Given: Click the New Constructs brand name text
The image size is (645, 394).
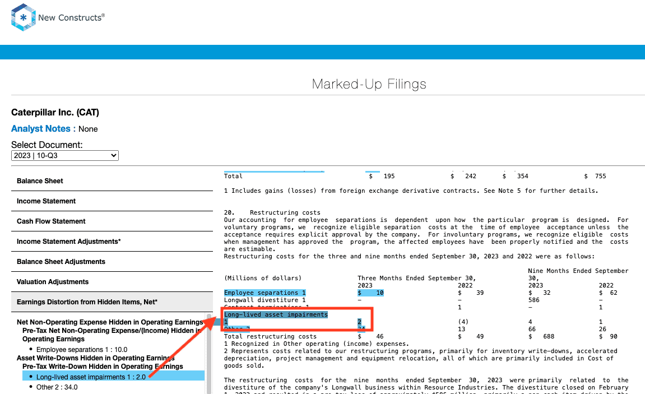Looking at the screenshot, I should pos(71,17).
